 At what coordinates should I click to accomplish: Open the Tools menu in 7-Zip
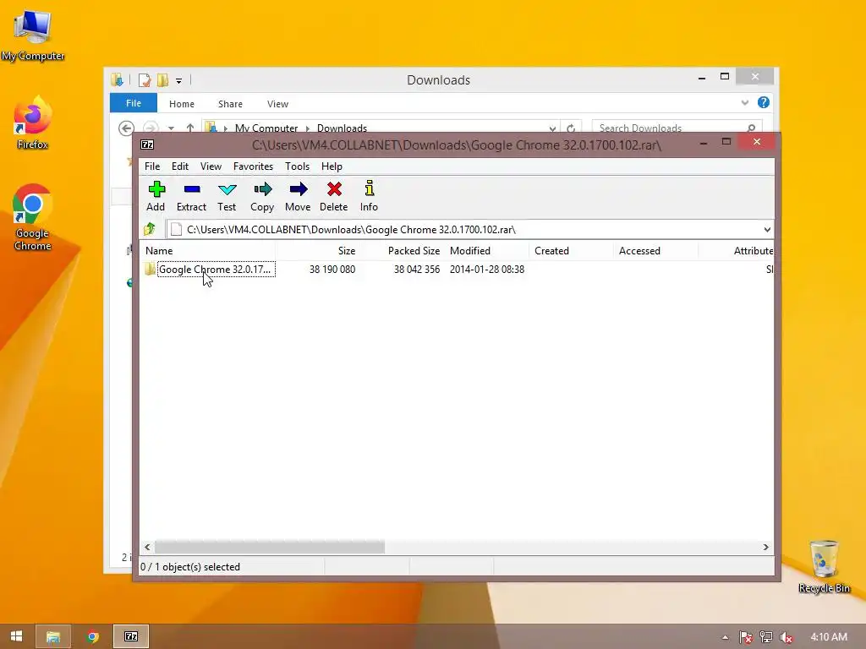[x=297, y=166]
